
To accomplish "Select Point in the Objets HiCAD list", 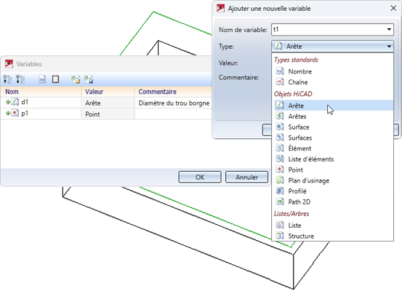I will (x=334, y=170).
